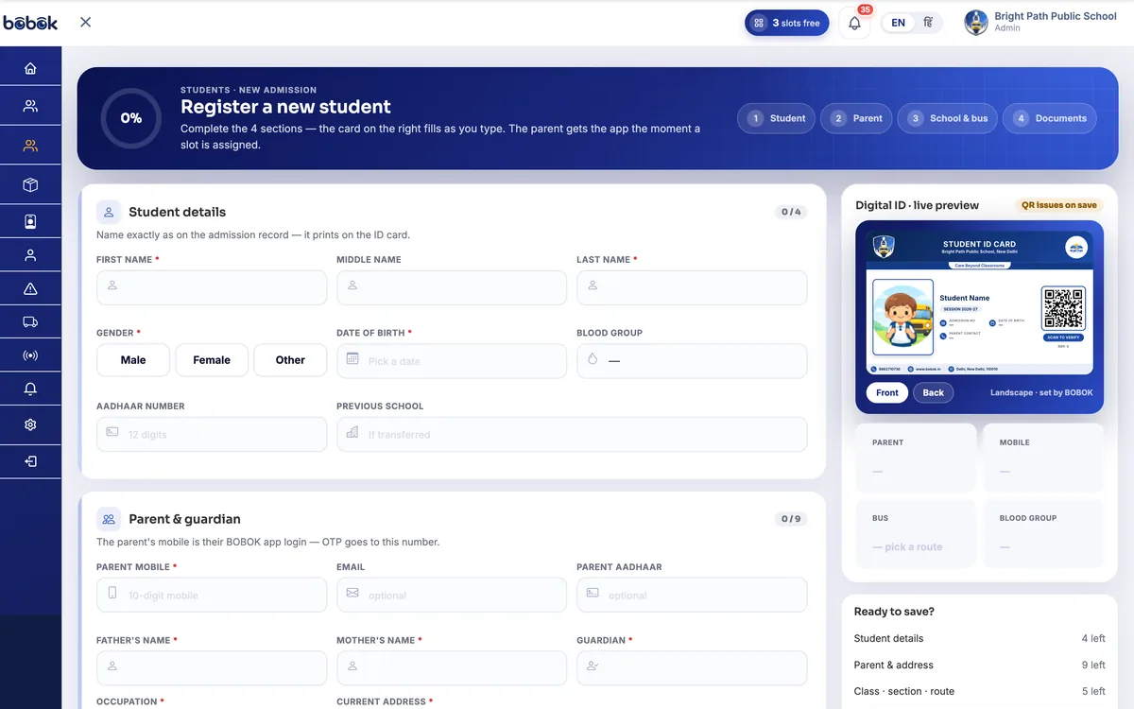Open the single person icon in sidebar
Viewport: 1134px width, 709px height.
[30, 255]
